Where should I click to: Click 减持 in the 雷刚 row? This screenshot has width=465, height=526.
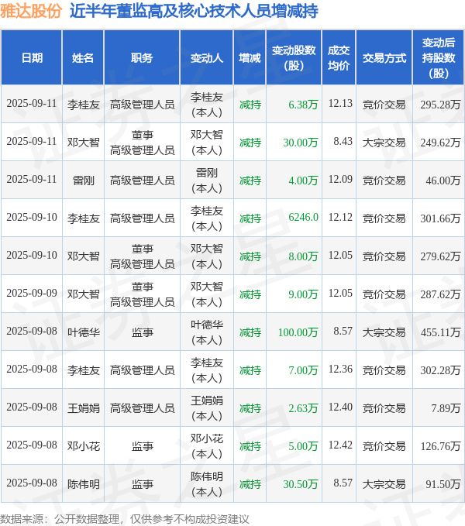250,180
